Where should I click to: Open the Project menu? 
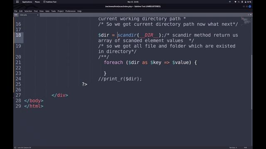[x=61, y=11]
